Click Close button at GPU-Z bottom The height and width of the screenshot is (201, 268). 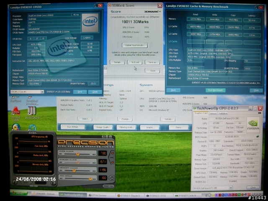(x=253, y=188)
